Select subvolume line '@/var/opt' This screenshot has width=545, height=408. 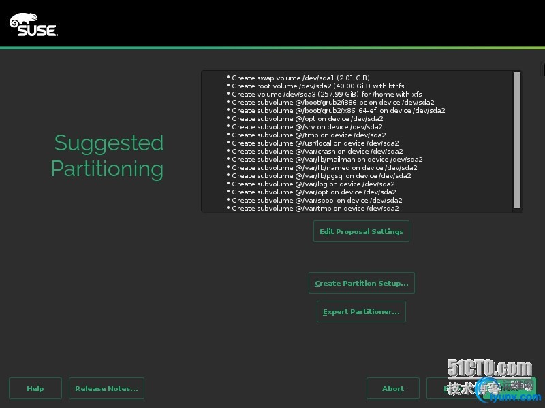314,192
